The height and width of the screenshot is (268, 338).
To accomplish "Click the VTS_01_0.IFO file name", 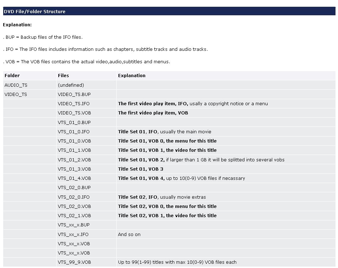I will coord(74,132).
